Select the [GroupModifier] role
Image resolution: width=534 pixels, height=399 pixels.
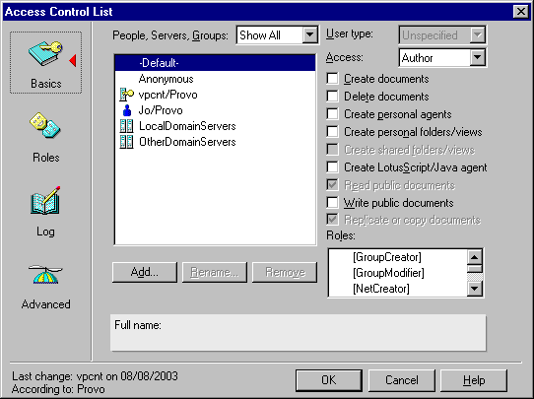coord(398,273)
